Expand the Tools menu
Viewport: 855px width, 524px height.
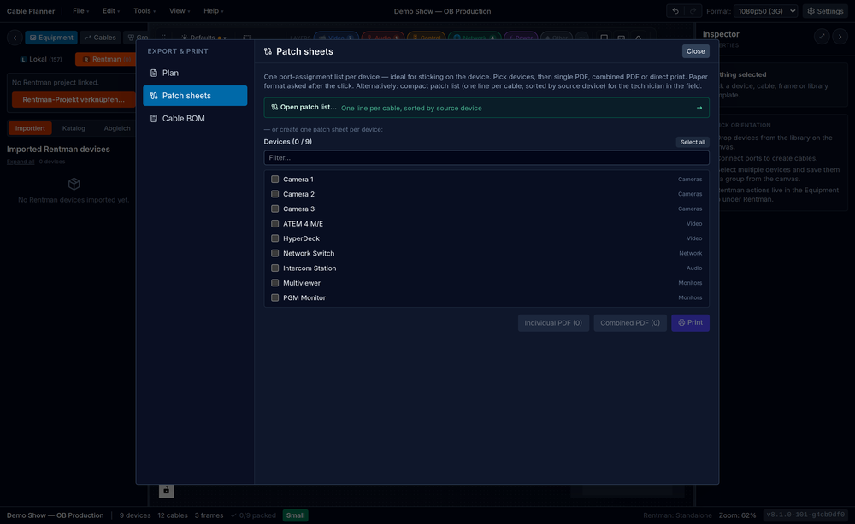144,11
